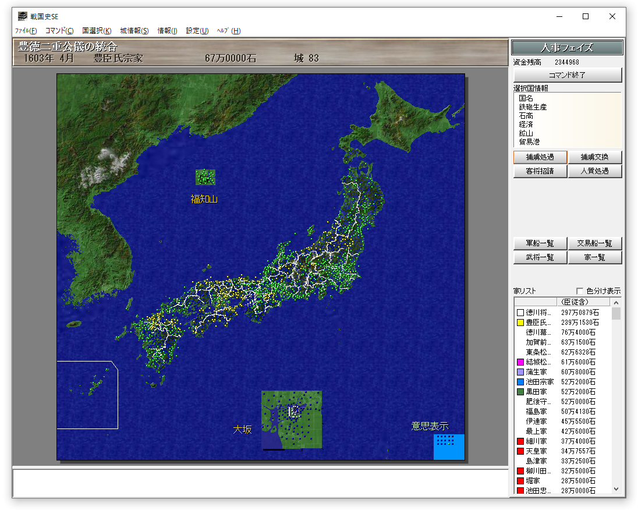Click the 大坂 city inset map
The image size is (638, 510).
[291, 420]
